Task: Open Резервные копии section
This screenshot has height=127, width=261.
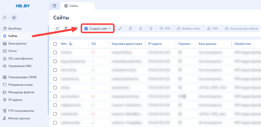Action: pyautogui.click(x=21, y=85)
